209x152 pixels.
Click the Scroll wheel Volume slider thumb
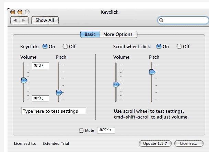click(x=117, y=84)
